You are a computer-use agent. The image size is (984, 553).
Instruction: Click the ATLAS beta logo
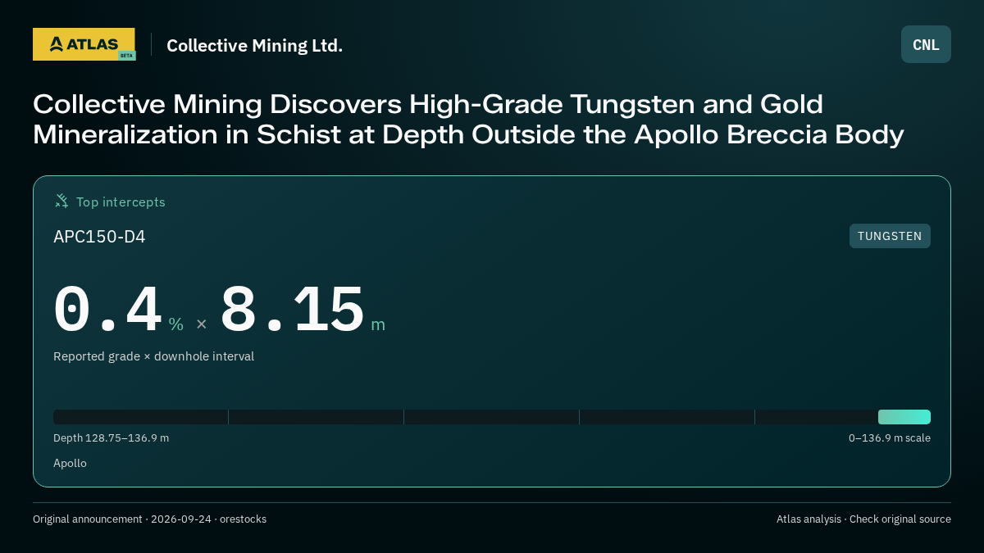click(x=84, y=44)
